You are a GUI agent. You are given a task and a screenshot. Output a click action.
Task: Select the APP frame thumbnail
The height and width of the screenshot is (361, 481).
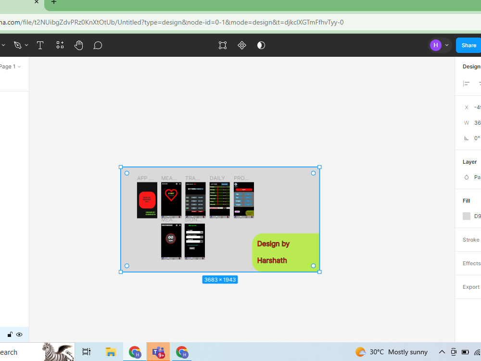tap(147, 200)
